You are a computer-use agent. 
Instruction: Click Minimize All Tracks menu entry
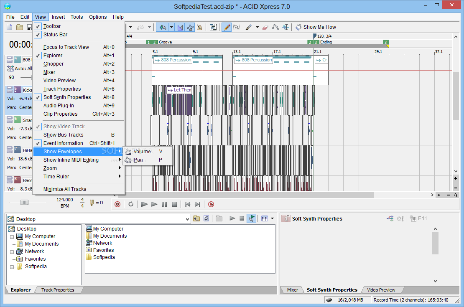click(79, 189)
